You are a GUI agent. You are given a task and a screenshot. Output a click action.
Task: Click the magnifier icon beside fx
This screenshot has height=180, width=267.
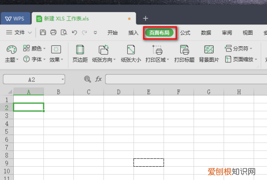click(87, 79)
